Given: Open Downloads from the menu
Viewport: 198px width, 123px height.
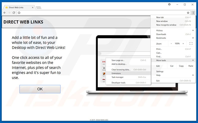Looking at the screenshot, I should point(173,34).
